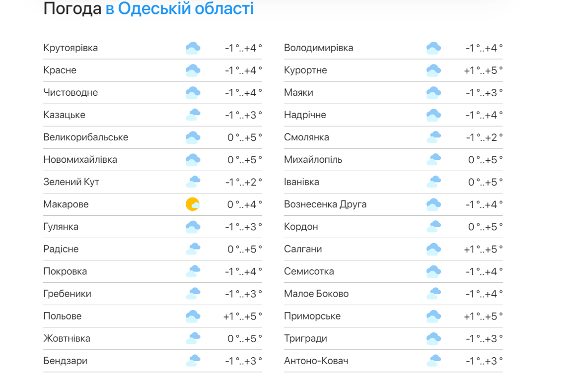Screen dimensions: 566x381
Task: Open the Тригради forecast link
Action: (305, 338)
